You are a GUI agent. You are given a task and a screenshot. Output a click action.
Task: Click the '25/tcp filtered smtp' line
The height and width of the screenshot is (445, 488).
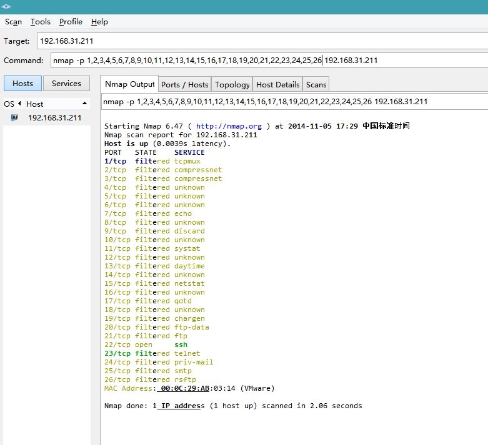click(x=148, y=371)
